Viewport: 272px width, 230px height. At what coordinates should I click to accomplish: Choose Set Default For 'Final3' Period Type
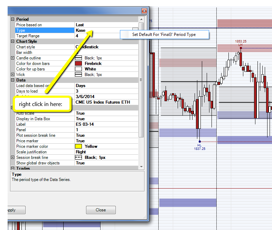point(164,35)
